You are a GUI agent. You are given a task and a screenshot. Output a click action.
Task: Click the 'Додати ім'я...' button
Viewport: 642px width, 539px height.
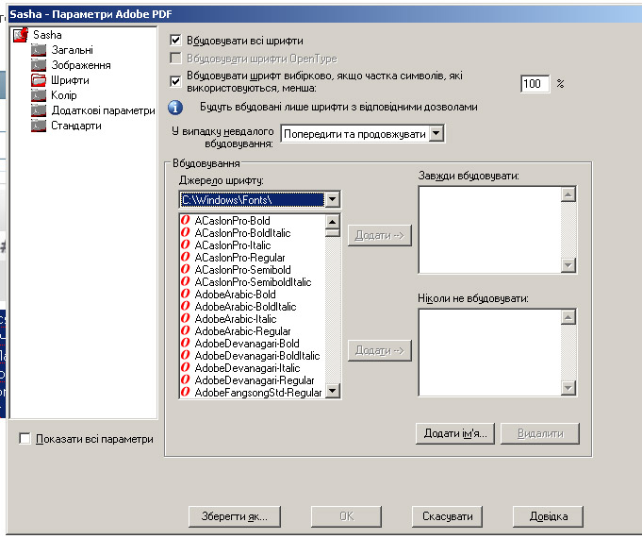pos(455,433)
